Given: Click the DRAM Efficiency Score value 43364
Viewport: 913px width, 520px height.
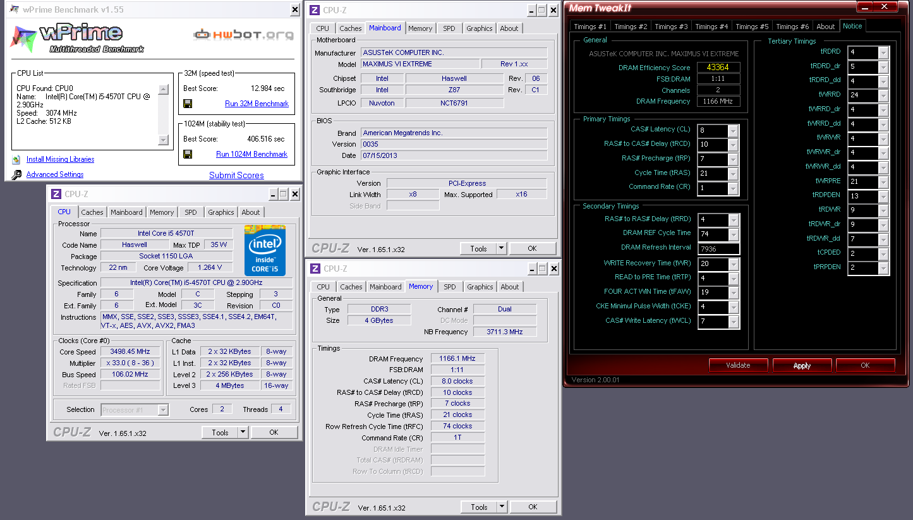Looking at the screenshot, I should click(x=718, y=68).
